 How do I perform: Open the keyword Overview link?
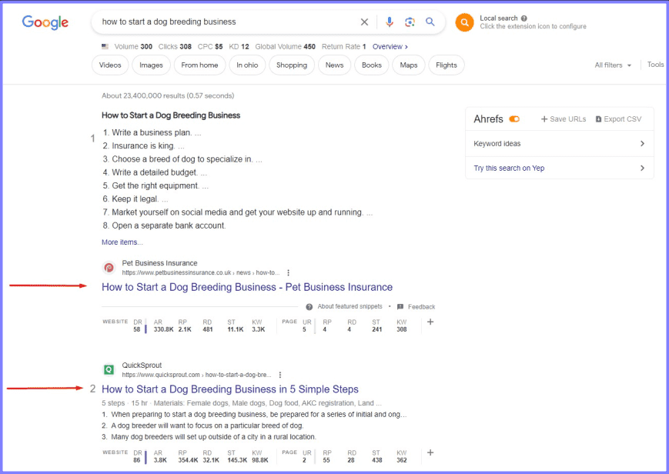390,46
